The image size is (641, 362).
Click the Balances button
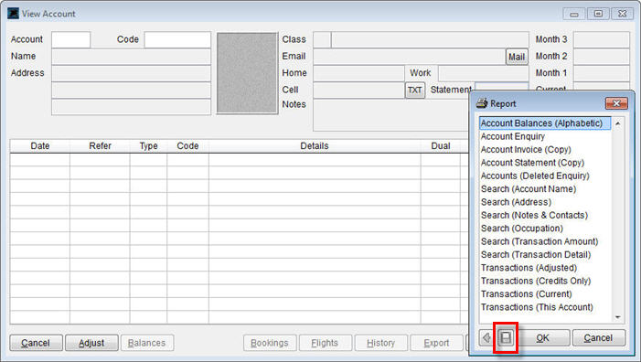146,343
